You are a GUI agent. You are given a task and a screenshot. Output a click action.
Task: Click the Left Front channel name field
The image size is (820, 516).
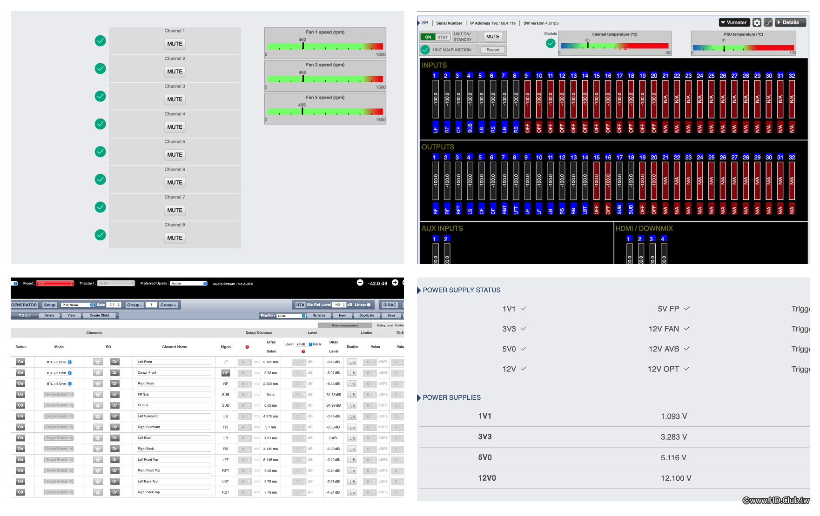174,362
